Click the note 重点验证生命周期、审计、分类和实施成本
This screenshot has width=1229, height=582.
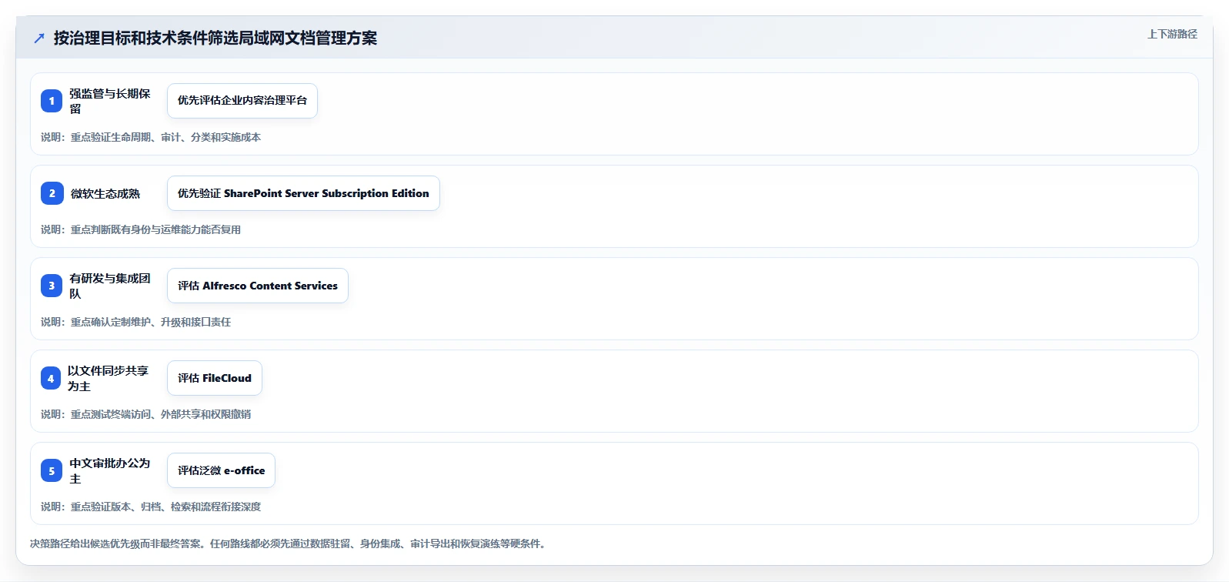(165, 137)
